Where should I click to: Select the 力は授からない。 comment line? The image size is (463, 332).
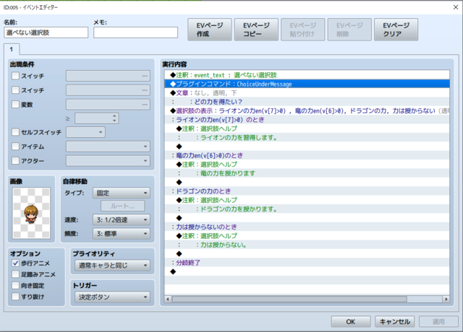point(307,245)
